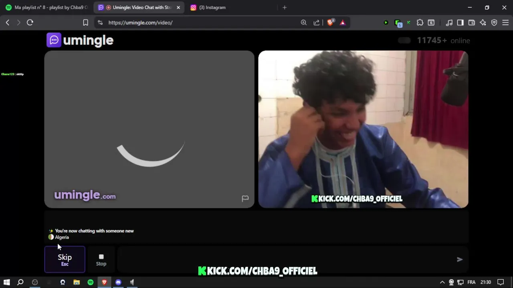
Task: Open the webcam app in taskbar
Action: [x=63, y=282]
